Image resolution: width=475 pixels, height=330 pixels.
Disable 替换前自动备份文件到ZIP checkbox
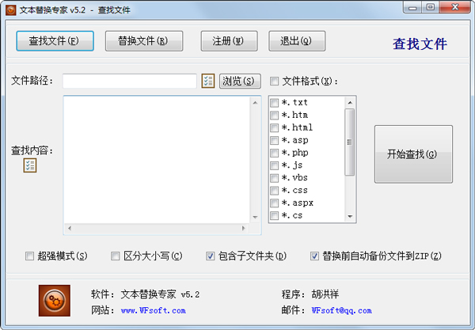point(314,256)
